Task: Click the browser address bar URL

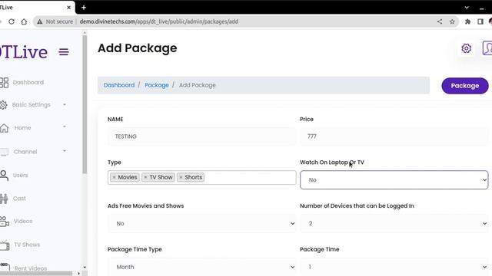Action: (159, 21)
